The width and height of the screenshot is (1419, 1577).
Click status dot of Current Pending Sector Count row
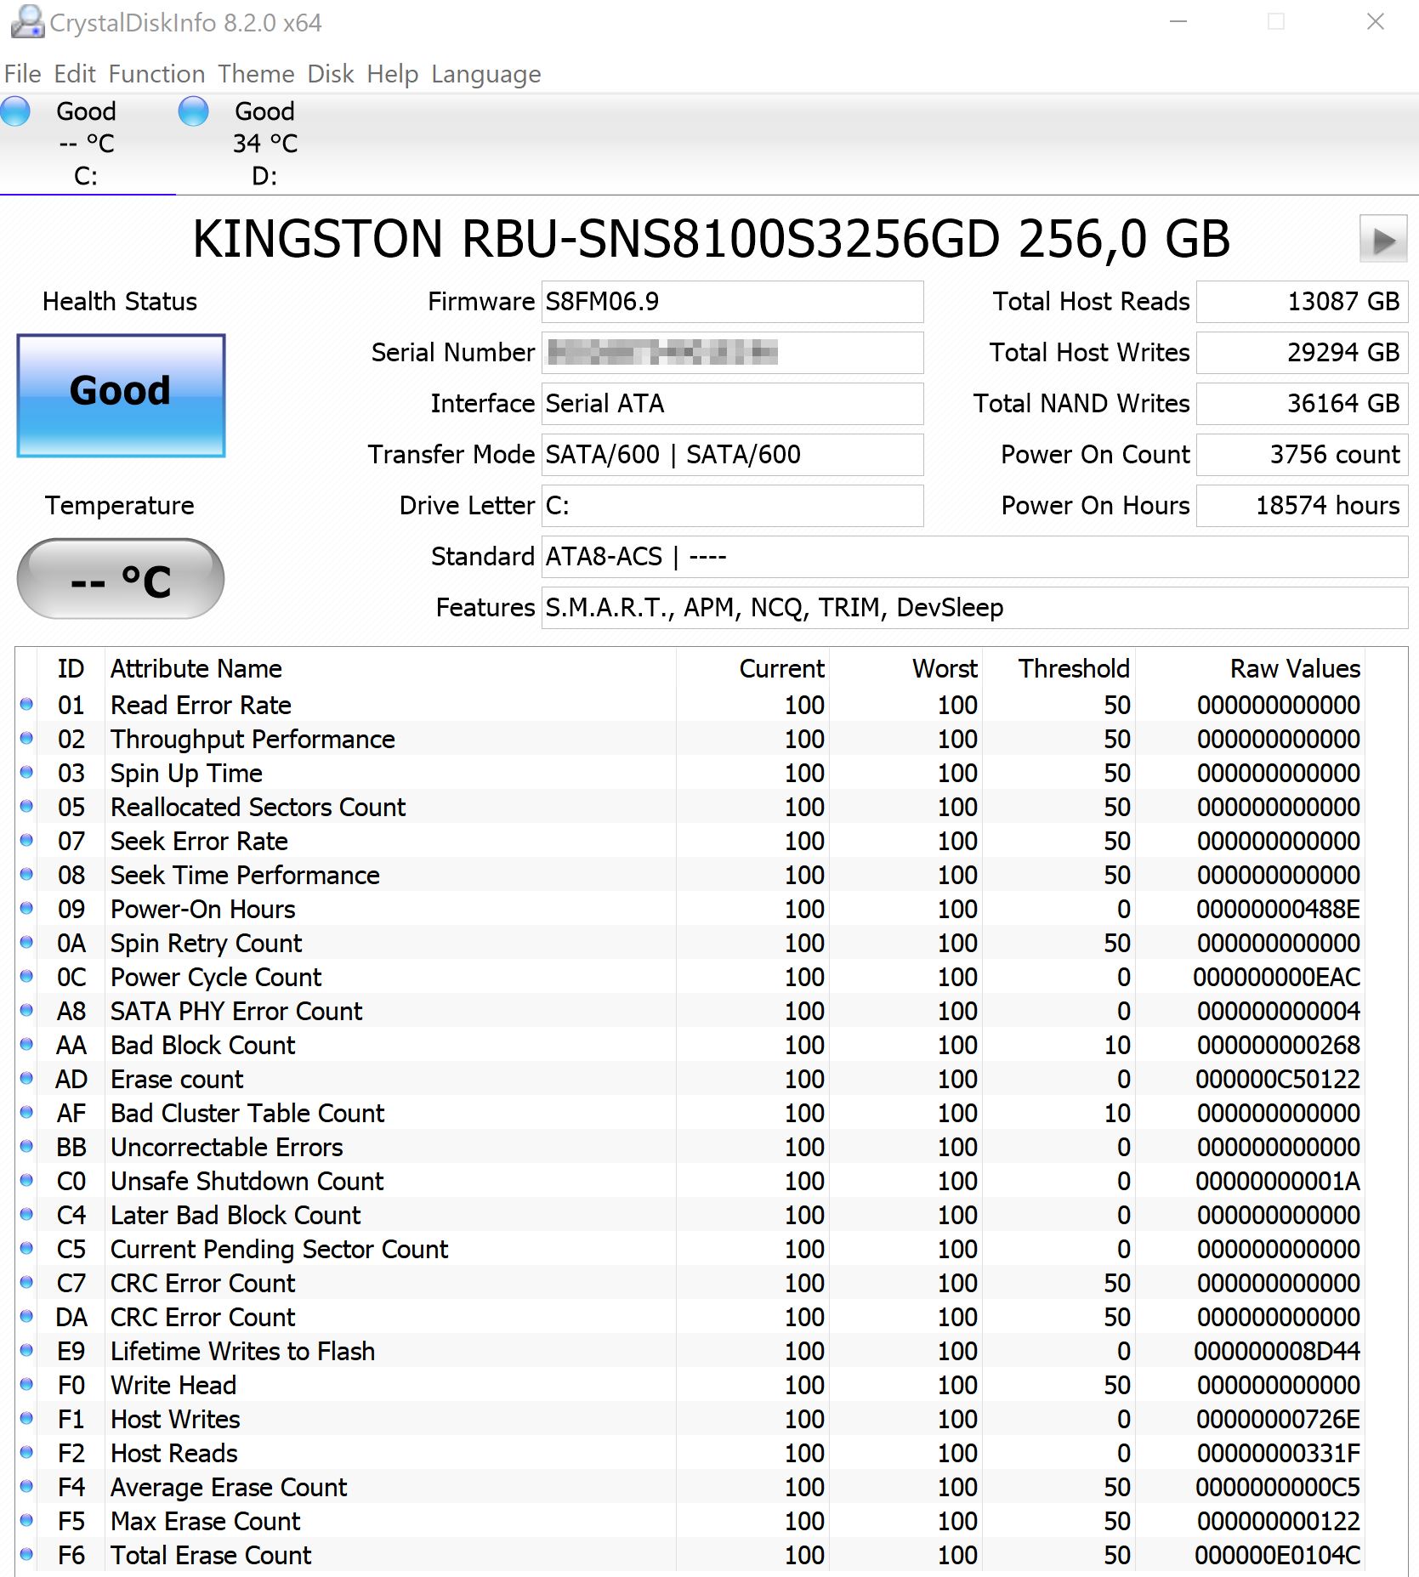26,1248
